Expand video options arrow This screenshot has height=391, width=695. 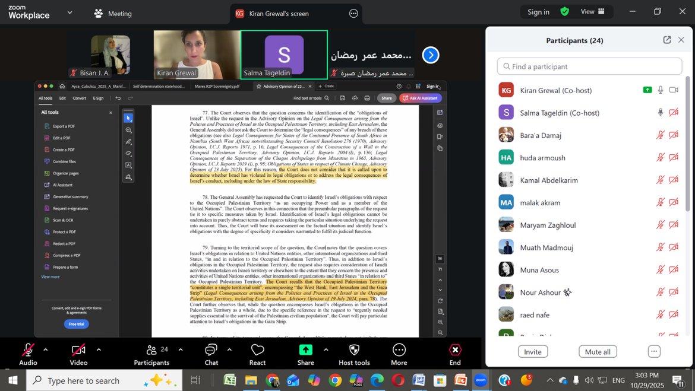click(99, 349)
